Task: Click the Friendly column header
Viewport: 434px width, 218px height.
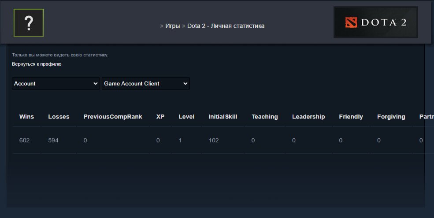Action: [351, 117]
